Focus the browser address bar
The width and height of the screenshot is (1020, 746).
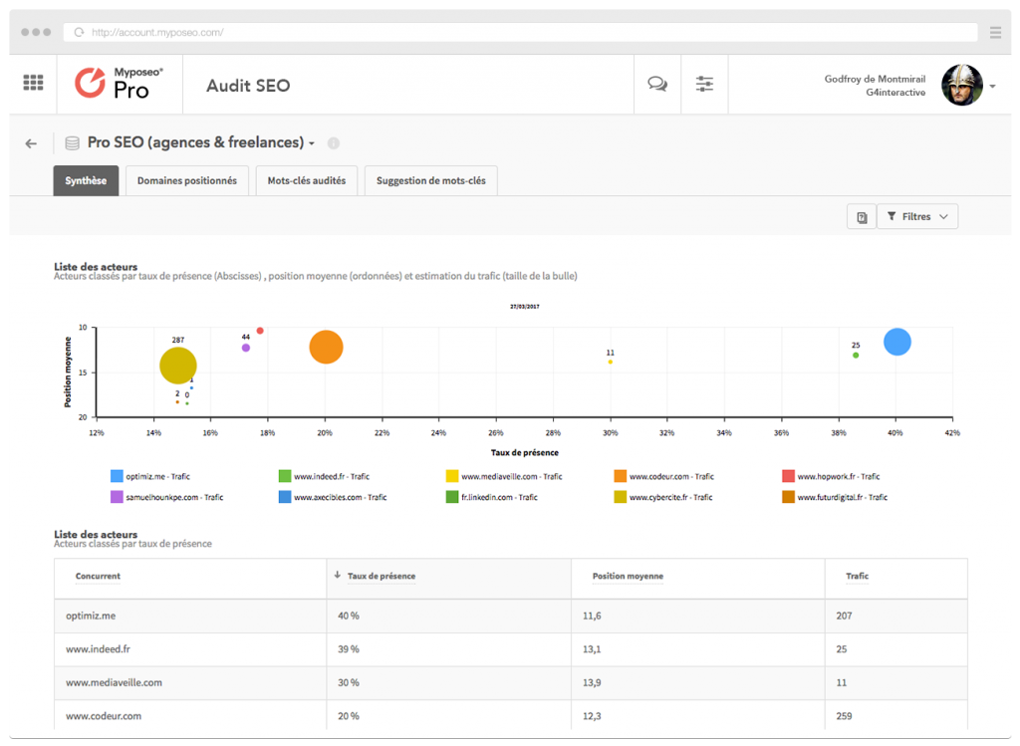[x=520, y=33]
